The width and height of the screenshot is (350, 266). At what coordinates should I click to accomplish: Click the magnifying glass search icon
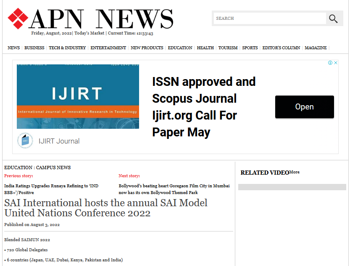tap(333, 19)
